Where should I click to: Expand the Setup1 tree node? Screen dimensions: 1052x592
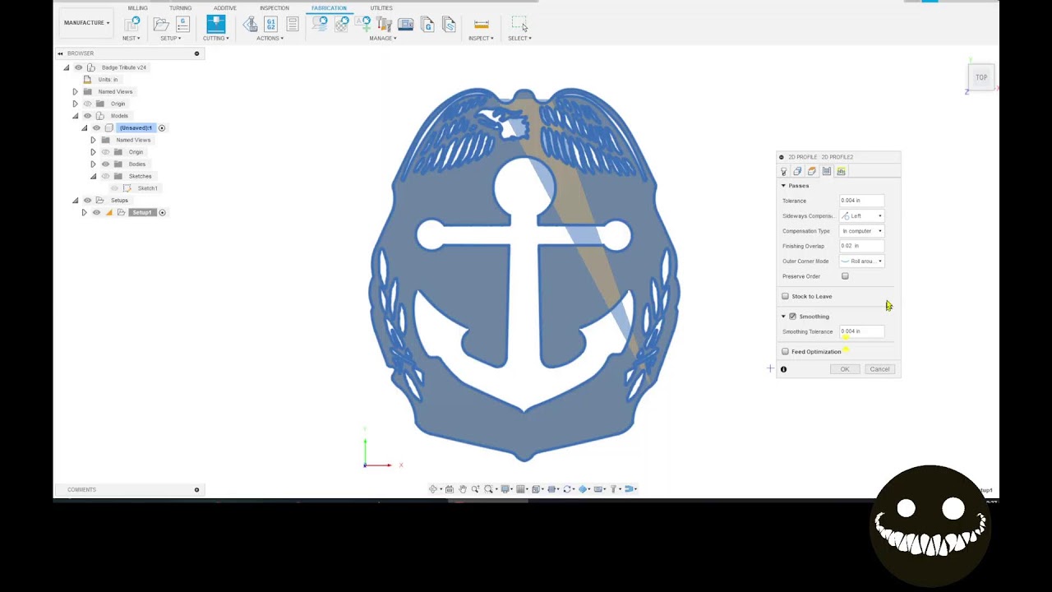point(84,213)
